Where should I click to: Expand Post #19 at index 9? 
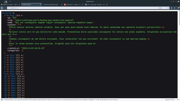(22, 74)
